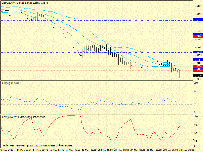Select the 1.6105 price axis label

tap(198, 14)
